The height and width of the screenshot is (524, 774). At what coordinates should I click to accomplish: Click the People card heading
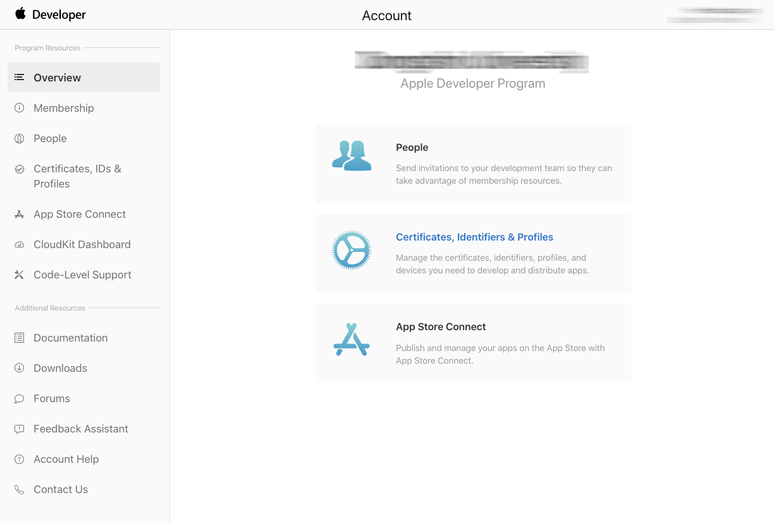(x=412, y=147)
